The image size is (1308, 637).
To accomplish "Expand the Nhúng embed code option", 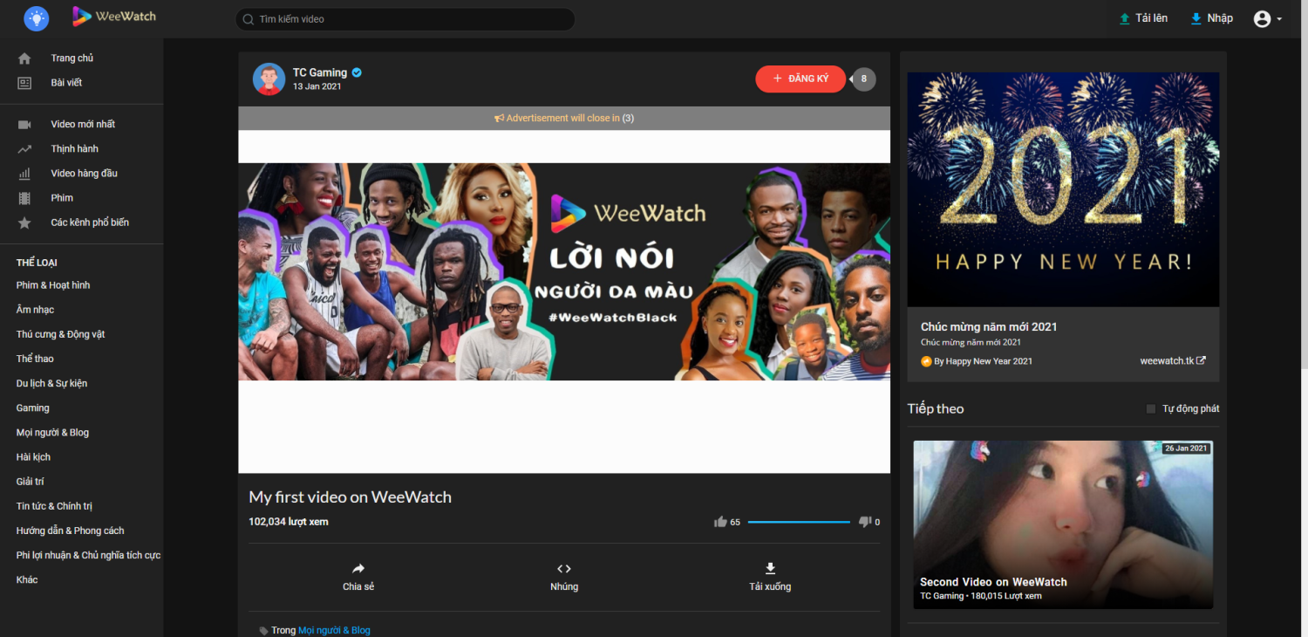I will [564, 576].
